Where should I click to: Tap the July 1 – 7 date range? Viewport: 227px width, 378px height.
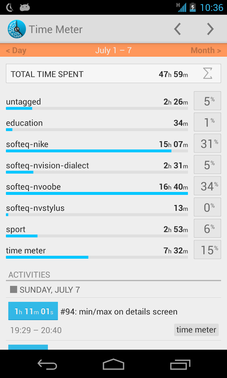point(113,50)
